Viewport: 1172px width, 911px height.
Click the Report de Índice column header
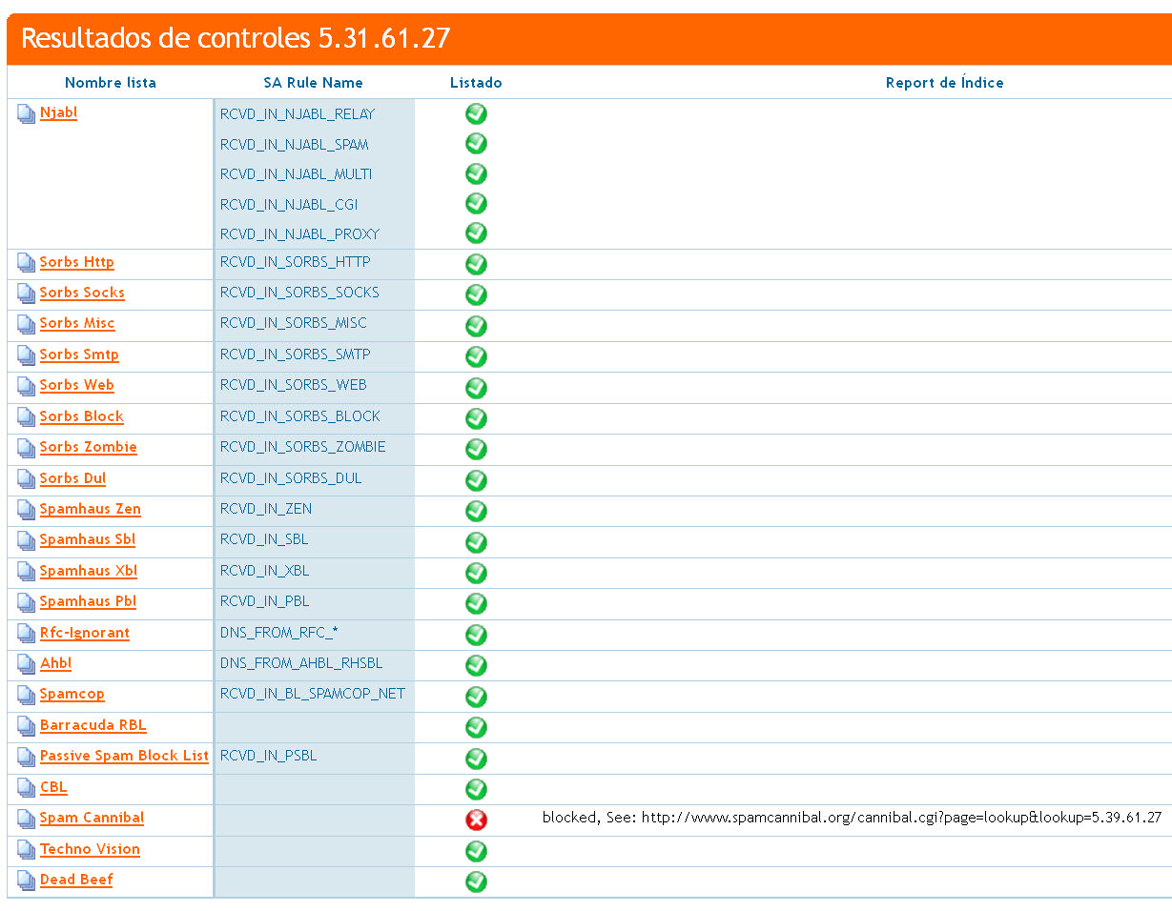tap(944, 83)
